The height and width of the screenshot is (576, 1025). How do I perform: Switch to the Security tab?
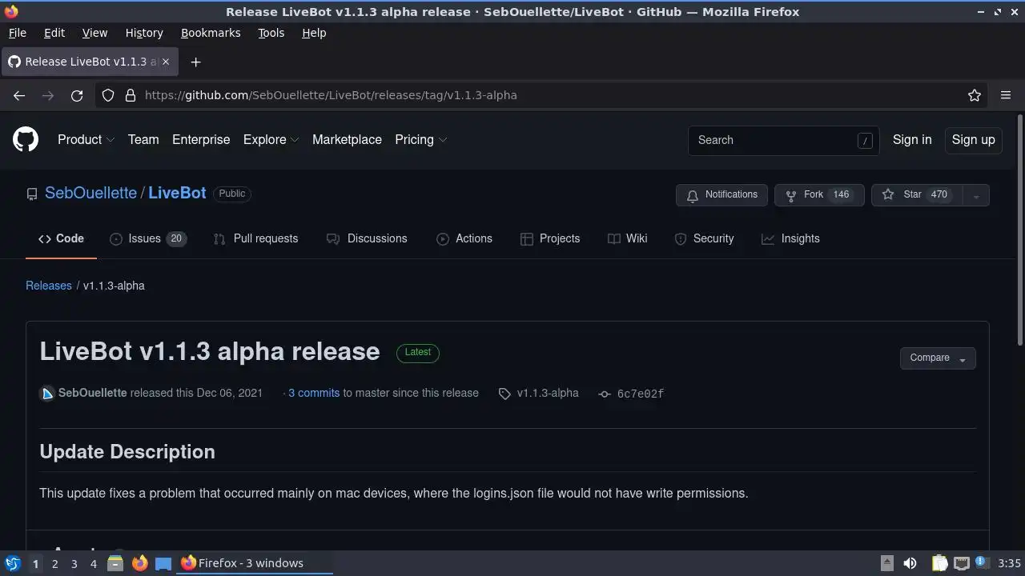[x=704, y=238]
